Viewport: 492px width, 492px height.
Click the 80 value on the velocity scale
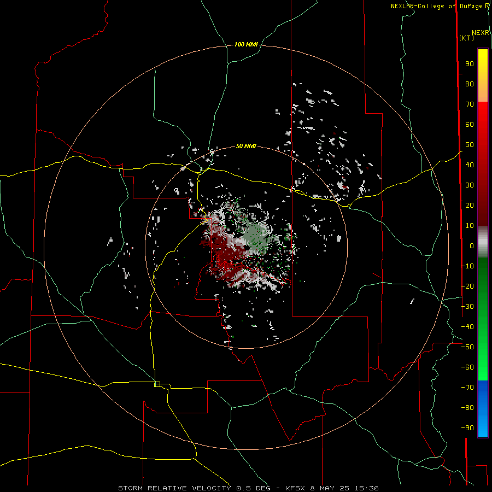tap(470, 84)
